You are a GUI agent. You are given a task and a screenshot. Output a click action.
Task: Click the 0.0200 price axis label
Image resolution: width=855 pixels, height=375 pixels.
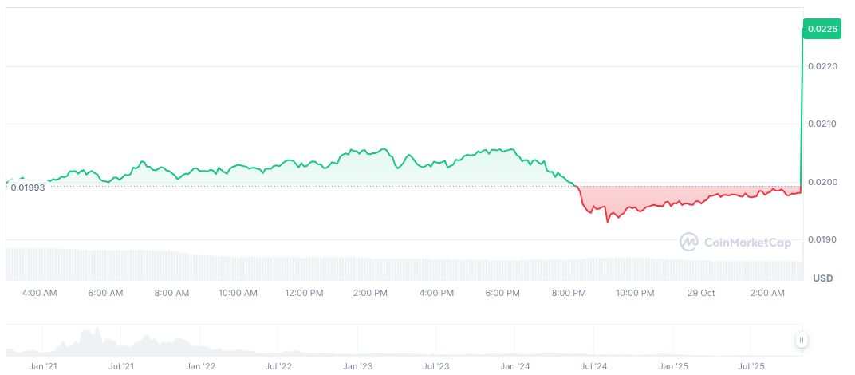(x=822, y=182)
